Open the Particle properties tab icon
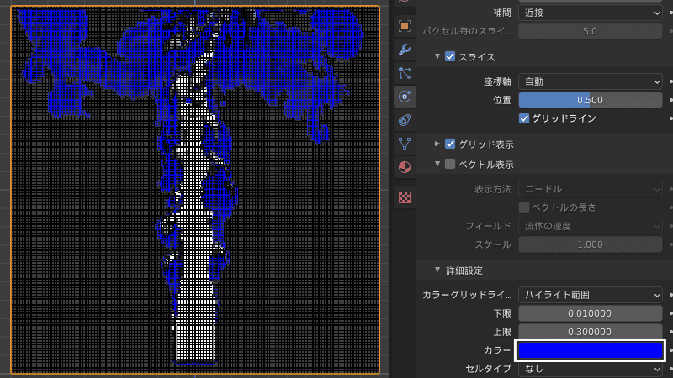This screenshot has width=673, height=378. tap(405, 73)
